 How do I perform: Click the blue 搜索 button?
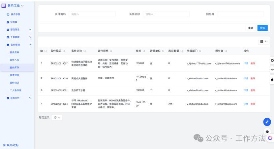262,28
